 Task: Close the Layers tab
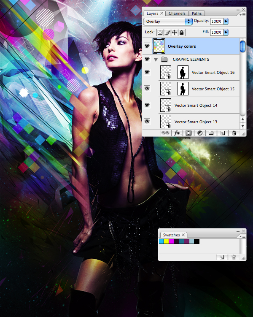tap(162, 13)
